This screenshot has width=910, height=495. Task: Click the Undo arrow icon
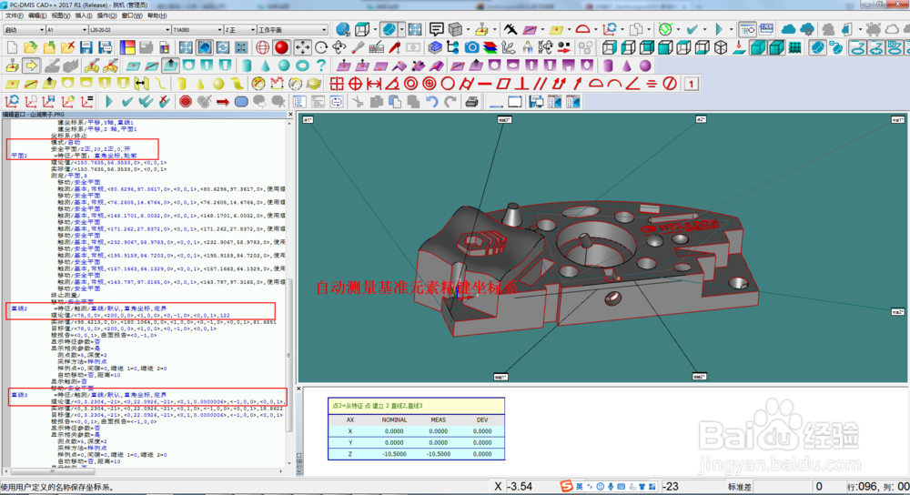point(431,102)
